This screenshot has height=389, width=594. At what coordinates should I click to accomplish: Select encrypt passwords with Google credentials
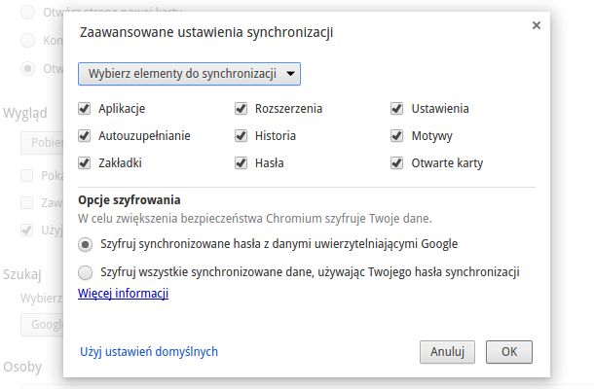86,244
